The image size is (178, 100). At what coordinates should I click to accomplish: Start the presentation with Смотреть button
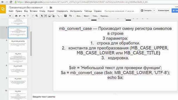pyautogui.click(x=146, y=11)
